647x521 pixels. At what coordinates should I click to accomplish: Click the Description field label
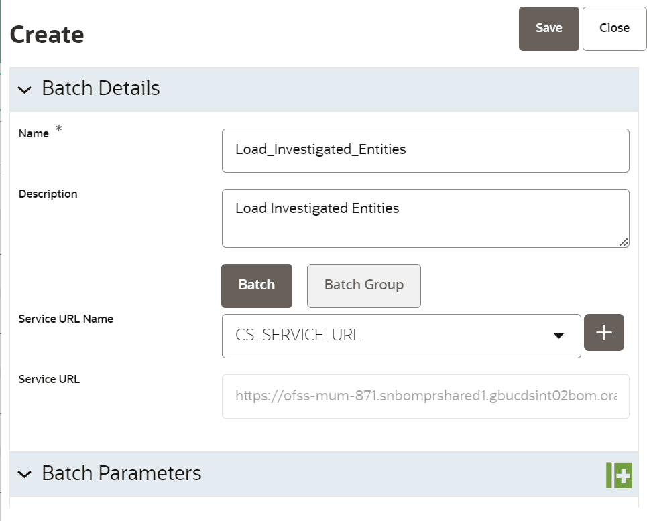48,194
